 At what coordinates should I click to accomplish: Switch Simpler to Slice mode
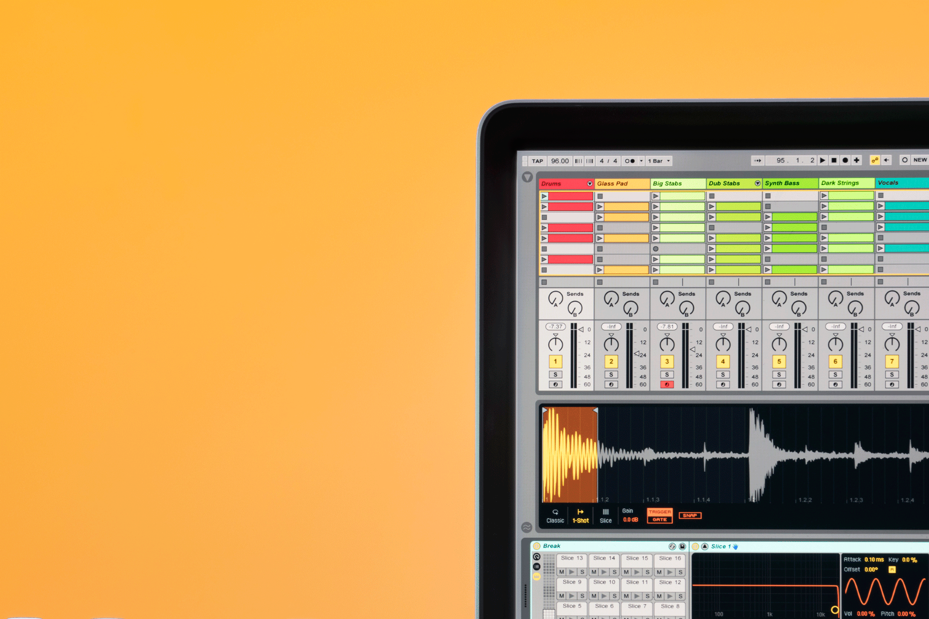[x=606, y=516]
